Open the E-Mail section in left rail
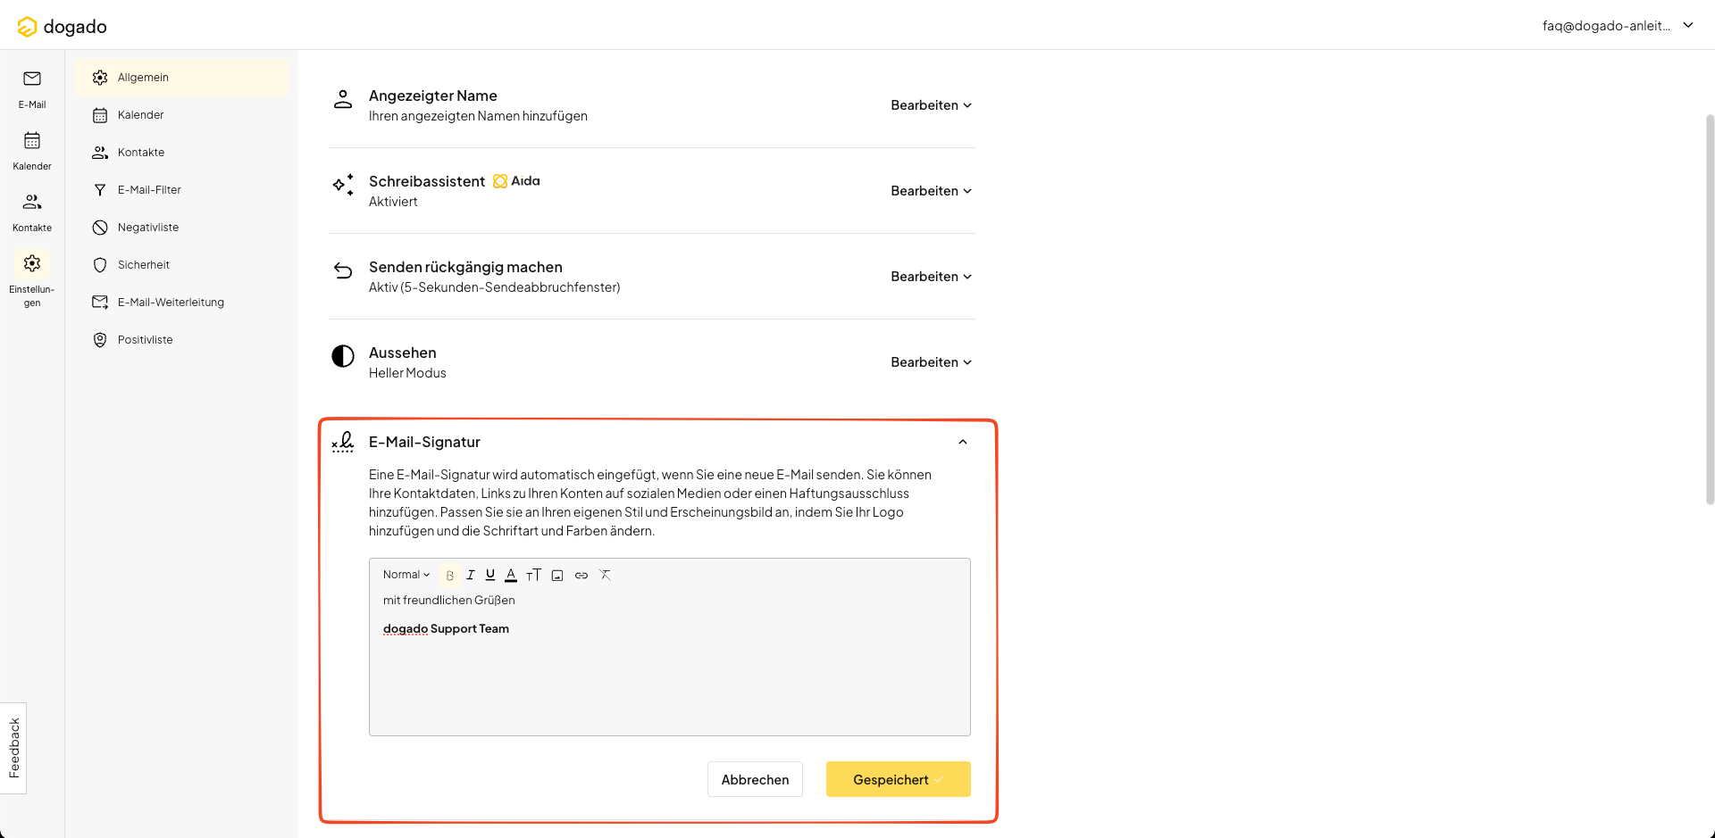 coord(32,89)
